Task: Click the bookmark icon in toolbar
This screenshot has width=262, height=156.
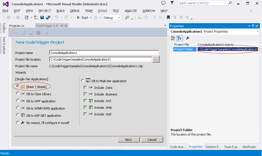Action: [168, 18]
